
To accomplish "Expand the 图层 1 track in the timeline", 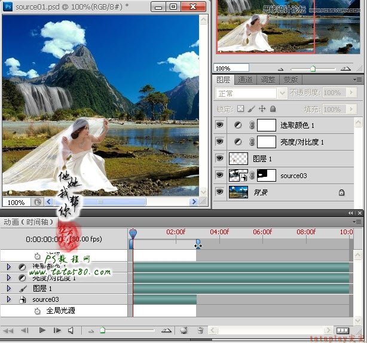I will [9, 289].
